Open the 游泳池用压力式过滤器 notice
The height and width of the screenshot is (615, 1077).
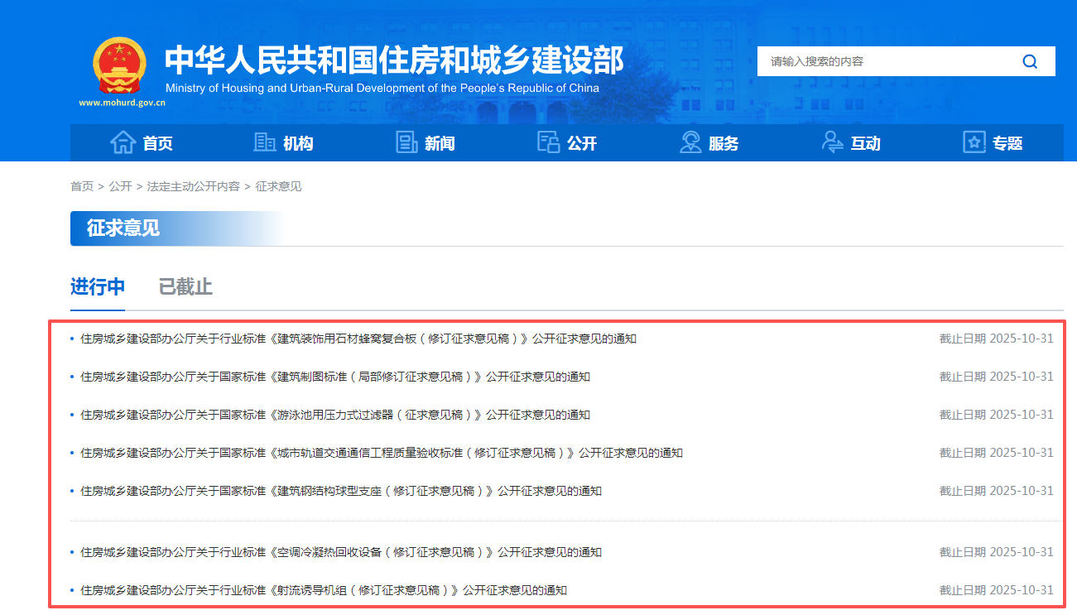334,415
